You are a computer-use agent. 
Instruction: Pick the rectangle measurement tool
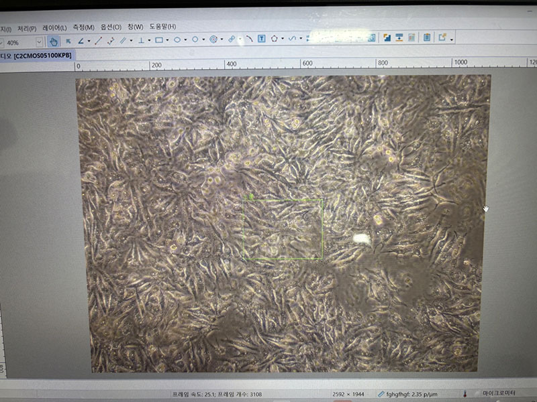point(159,40)
